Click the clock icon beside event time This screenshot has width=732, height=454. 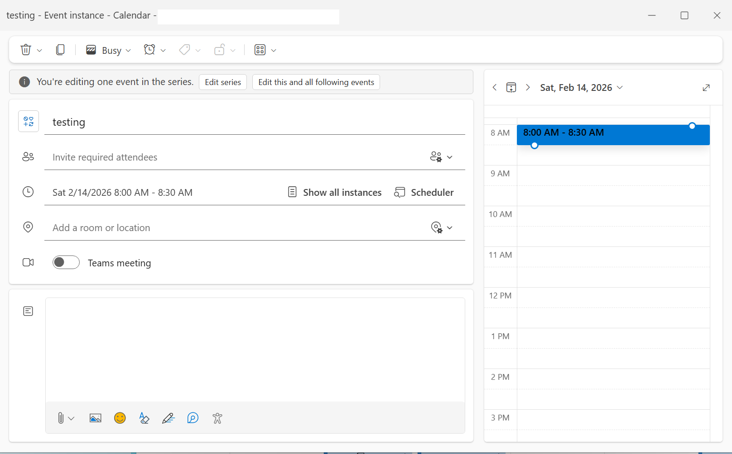[28, 192]
